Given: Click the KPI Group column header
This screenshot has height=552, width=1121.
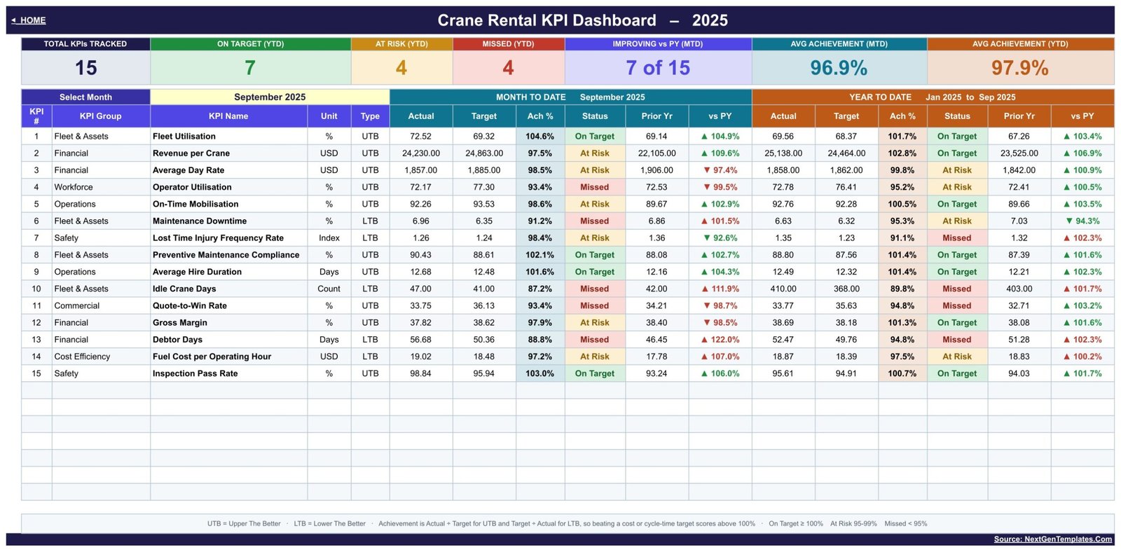Looking at the screenshot, I should point(100,116).
